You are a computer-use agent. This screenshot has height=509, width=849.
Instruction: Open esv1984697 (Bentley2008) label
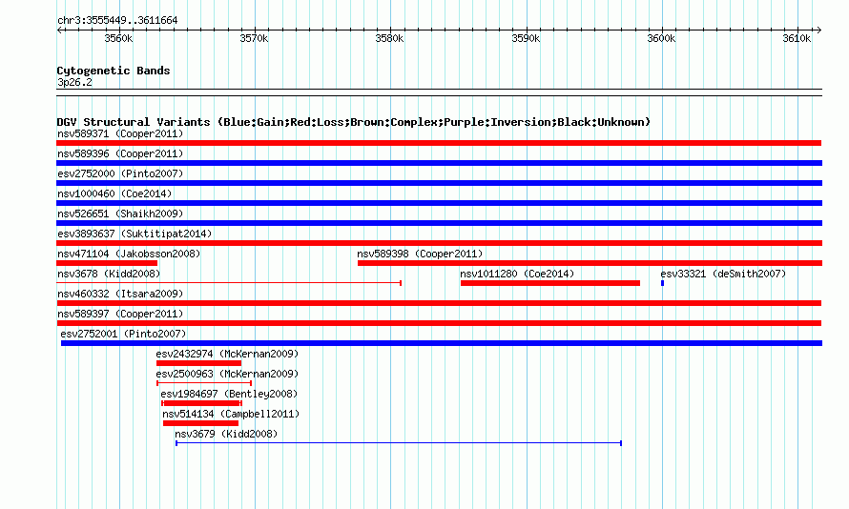(229, 394)
